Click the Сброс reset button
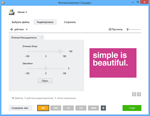 pos(45,81)
